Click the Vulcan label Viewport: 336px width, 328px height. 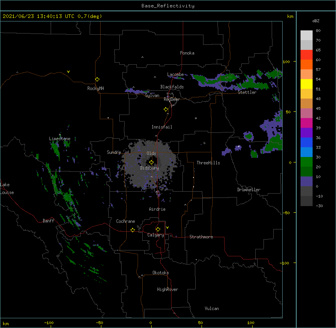click(x=212, y=309)
